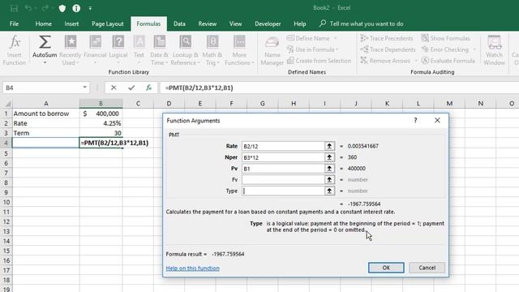Click Trace Dependents
519x292 pixels.
tap(388, 49)
